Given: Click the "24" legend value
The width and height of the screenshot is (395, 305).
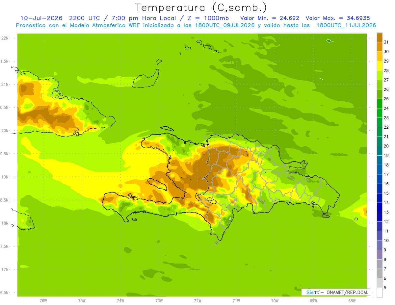Looking at the screenshot, I should 386,108.
